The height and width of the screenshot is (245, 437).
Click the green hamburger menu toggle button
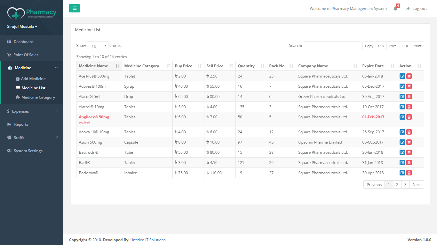[75, 8]
